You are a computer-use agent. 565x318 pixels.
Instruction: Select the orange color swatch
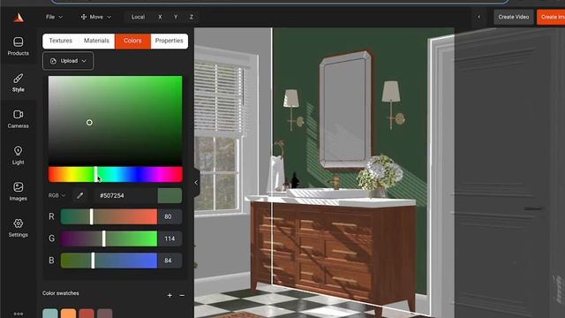pyautogui.click(x=69, y=314)
